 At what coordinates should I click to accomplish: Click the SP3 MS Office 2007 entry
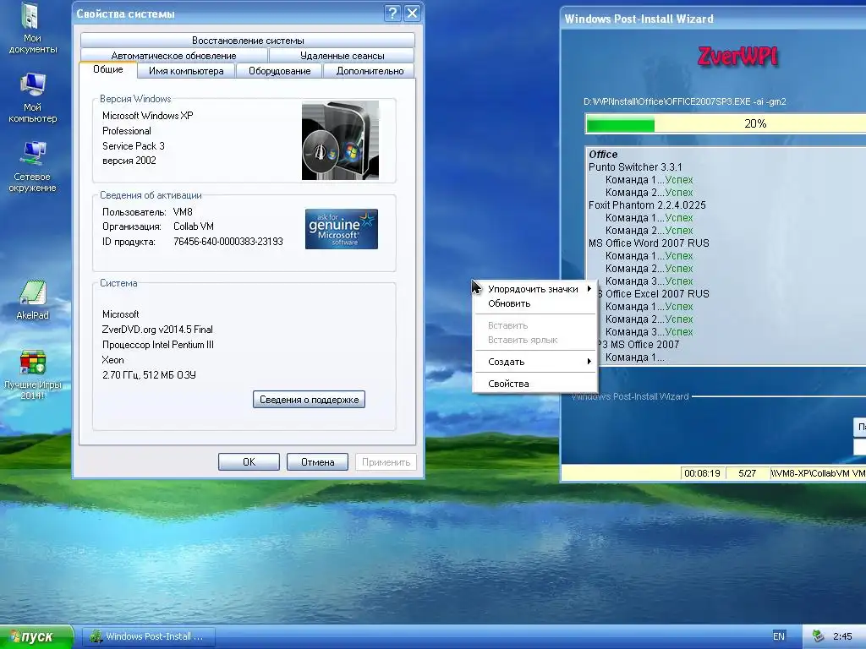coord(639,345)
